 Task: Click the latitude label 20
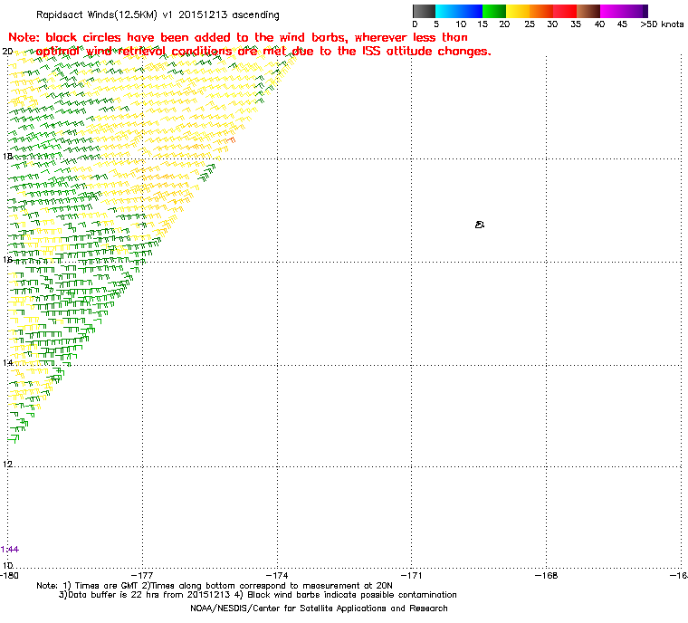coord(7,52)
